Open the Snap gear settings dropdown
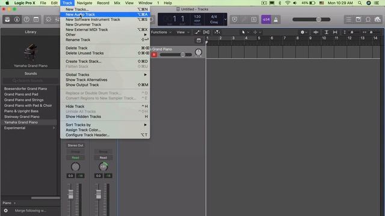This screenshot has height=216, width=385. pos(304,32)
